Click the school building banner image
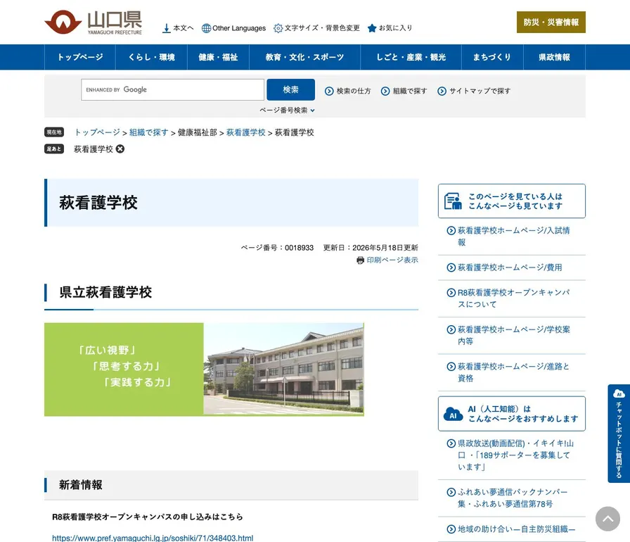630x542 pixels. [x=204, y=369]
